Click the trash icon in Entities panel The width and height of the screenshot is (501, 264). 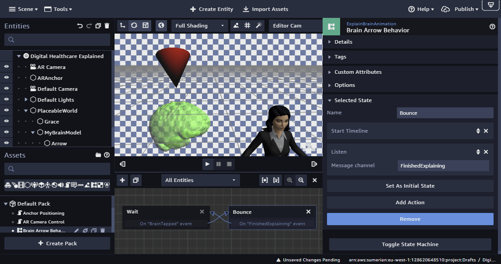pyautogui.click(x=107, y=26)
